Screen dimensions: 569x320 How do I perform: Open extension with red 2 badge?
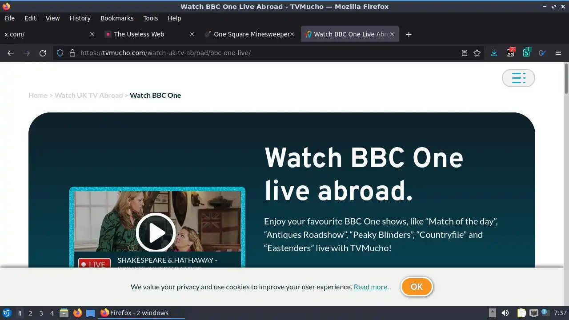(510, 52)
